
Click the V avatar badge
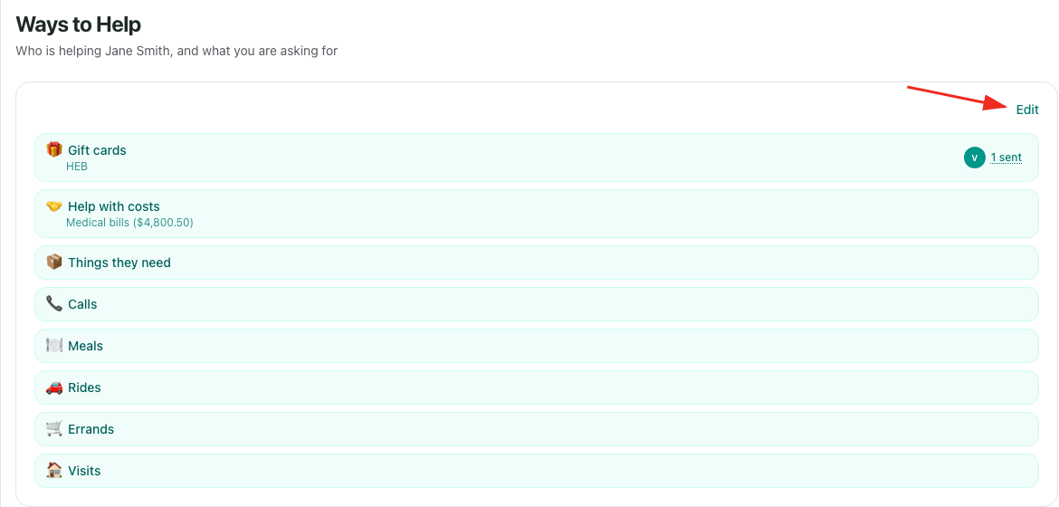[x=974, y=158]
